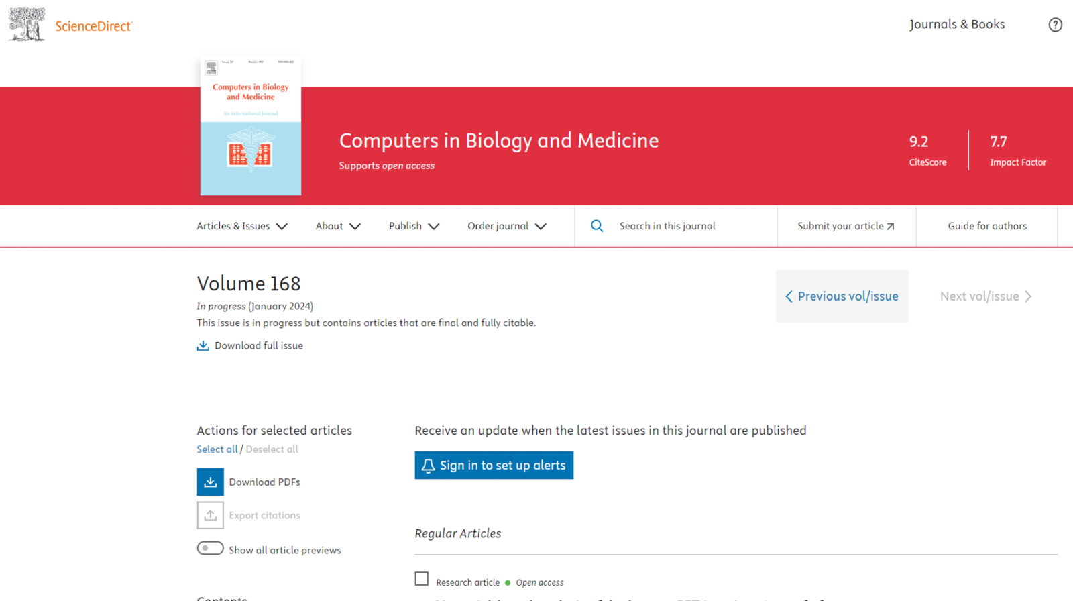The width and height of the screenshot is (1073, 601).
Task: Expand the Order journal menu
Action: (507, 226)
